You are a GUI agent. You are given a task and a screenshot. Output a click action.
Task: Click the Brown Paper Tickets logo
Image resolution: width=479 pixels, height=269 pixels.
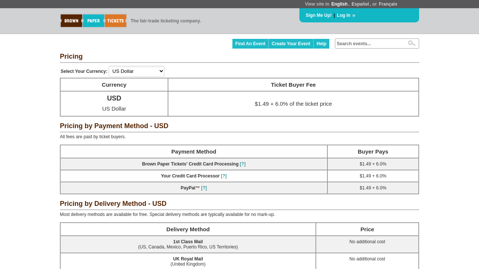point(94,21)
